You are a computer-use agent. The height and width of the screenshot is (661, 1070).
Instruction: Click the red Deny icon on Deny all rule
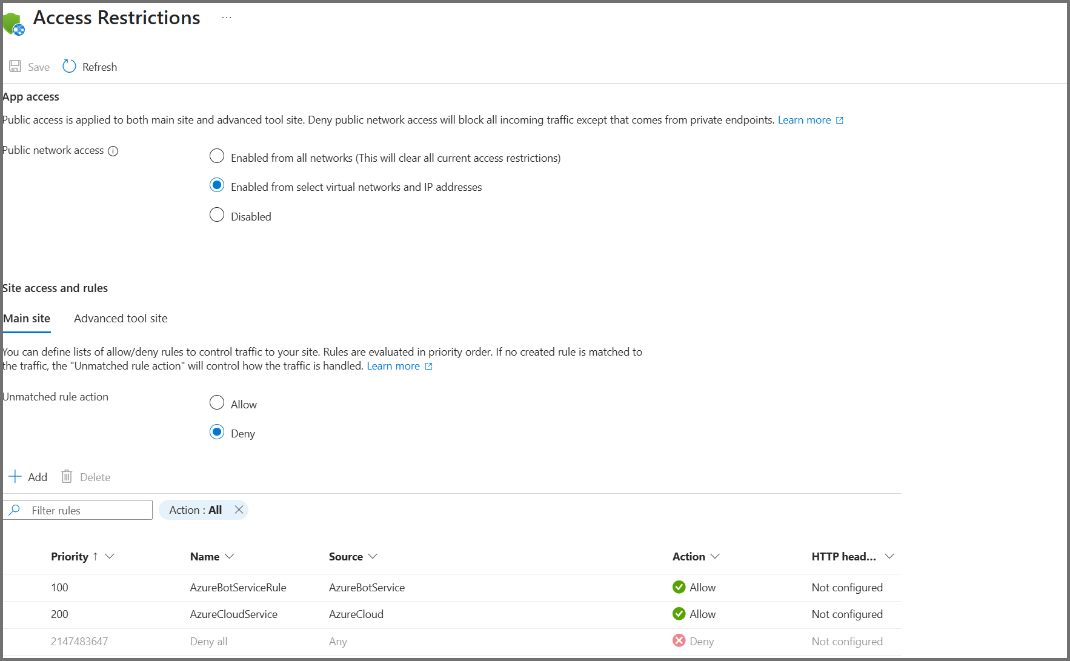coord(679,641)
